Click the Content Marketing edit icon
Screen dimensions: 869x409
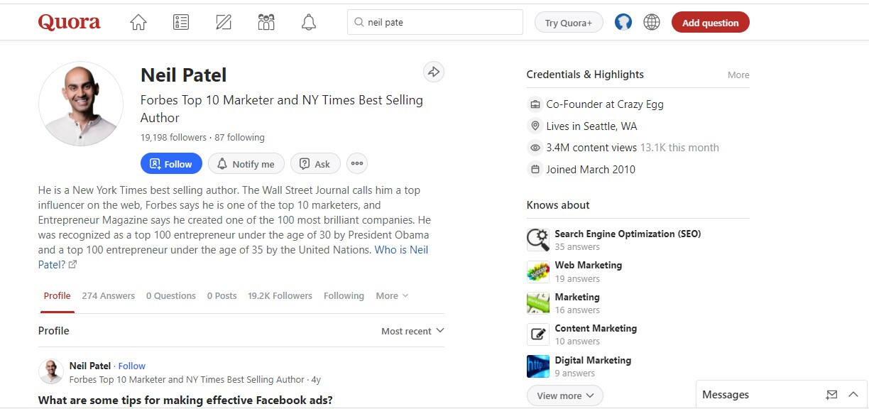pyautogui.click(x=538, y=334)
